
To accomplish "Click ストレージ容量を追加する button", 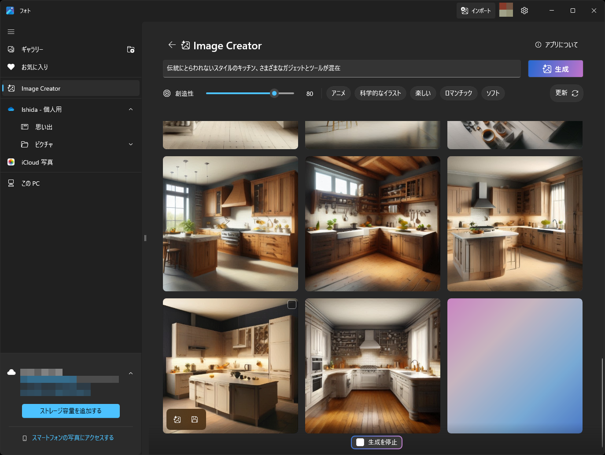I will coord(71,411).
